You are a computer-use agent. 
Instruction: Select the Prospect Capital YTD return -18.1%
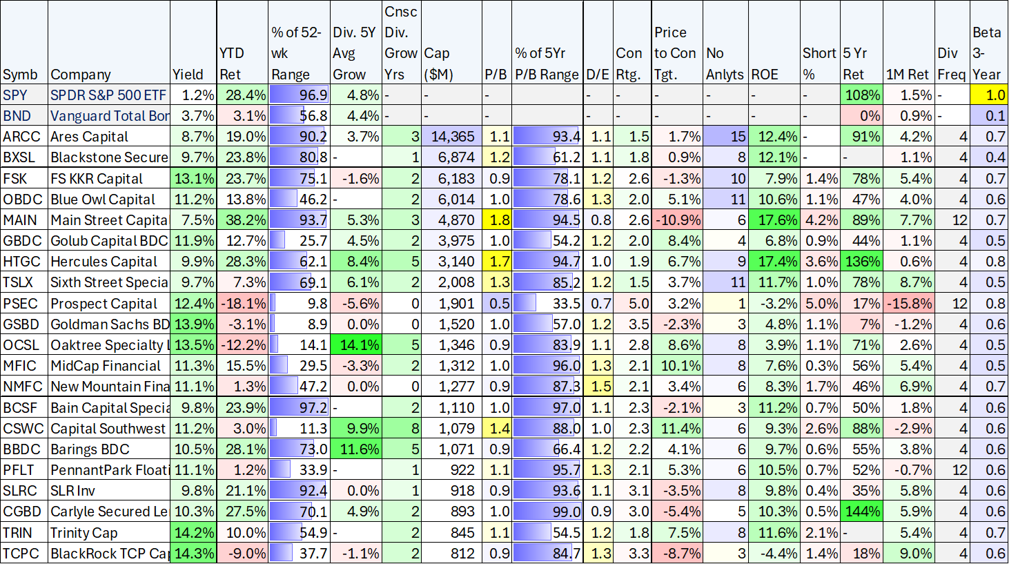tap(242, 303)
